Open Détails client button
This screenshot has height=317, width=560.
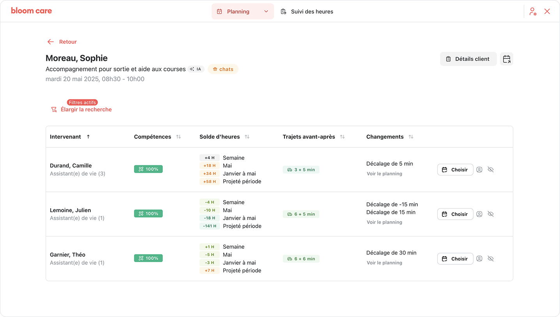point(468,59)
